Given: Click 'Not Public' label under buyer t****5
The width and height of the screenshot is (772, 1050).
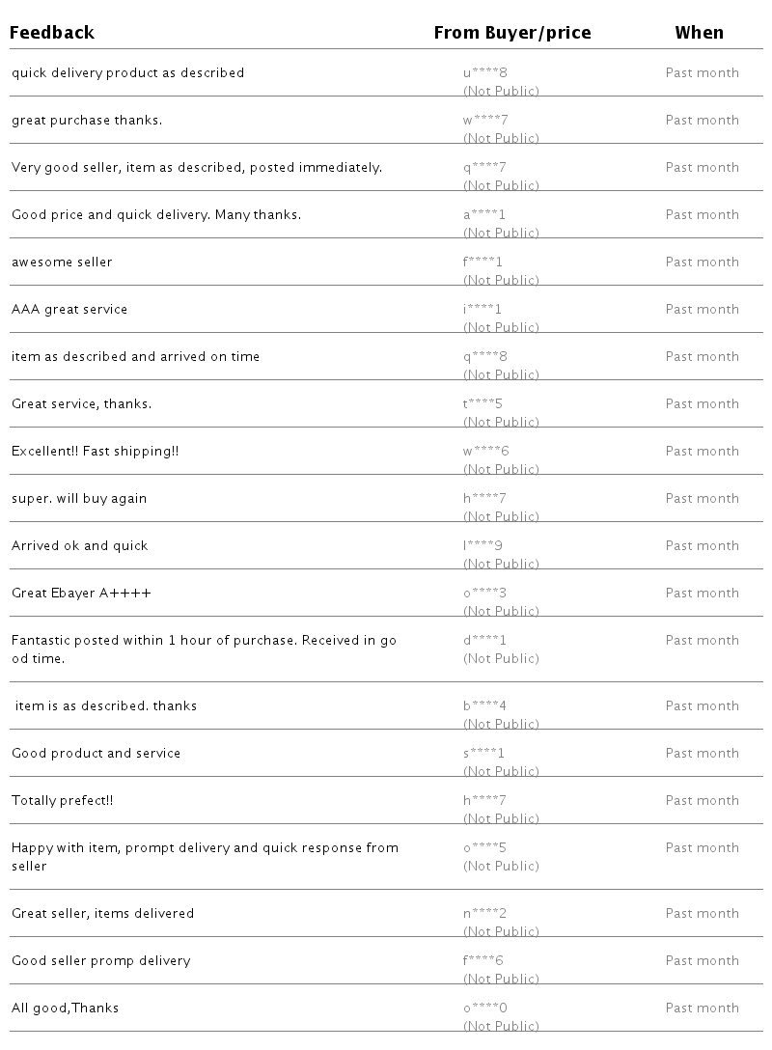Looking at the screenshot, I should click(x=501, y=423).
